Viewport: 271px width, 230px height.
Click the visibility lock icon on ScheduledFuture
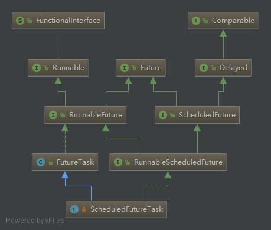pos(172,115)
